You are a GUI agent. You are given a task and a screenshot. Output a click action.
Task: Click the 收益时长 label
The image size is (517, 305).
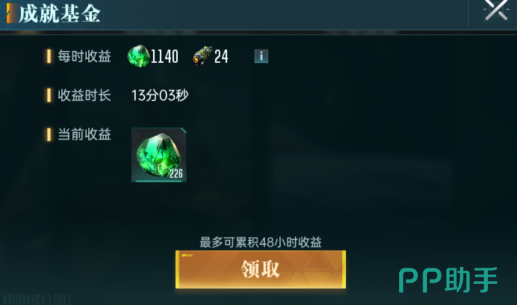tap(84, 96)
